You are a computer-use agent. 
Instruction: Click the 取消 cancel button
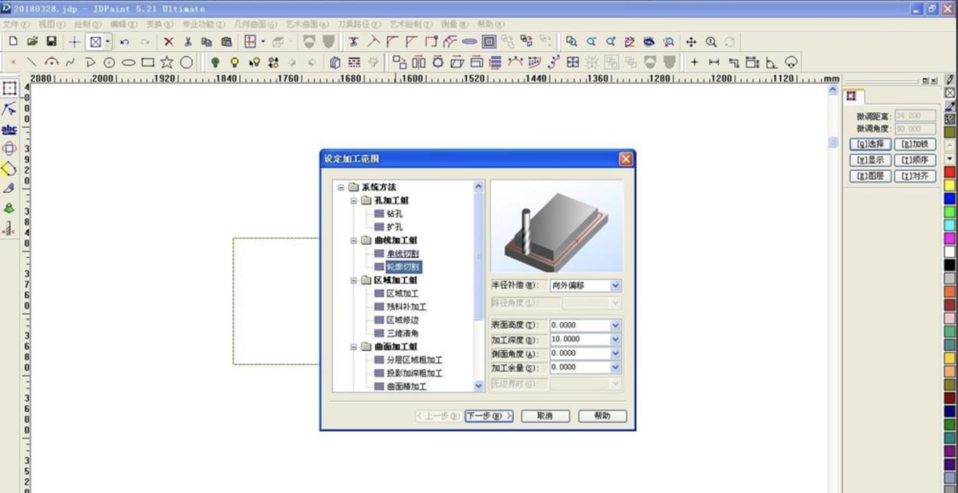click(x=545, y=416)
